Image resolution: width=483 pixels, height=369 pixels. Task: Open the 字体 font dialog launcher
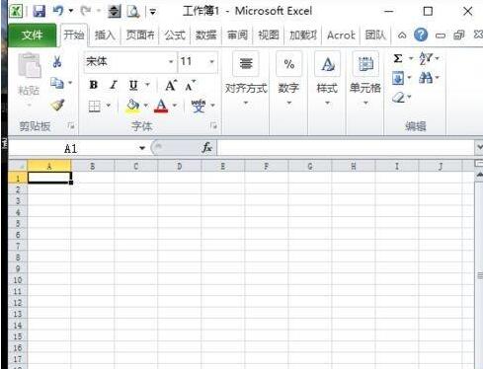click(214, 125)
